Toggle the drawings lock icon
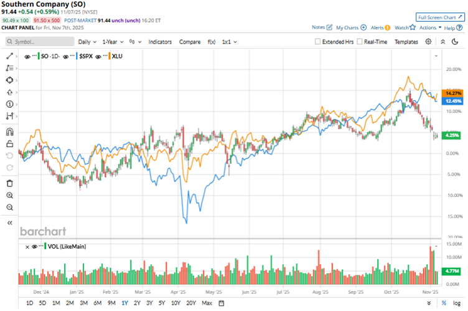The width and height of the screenshot is (468, 311). click(x=9, y=144)
